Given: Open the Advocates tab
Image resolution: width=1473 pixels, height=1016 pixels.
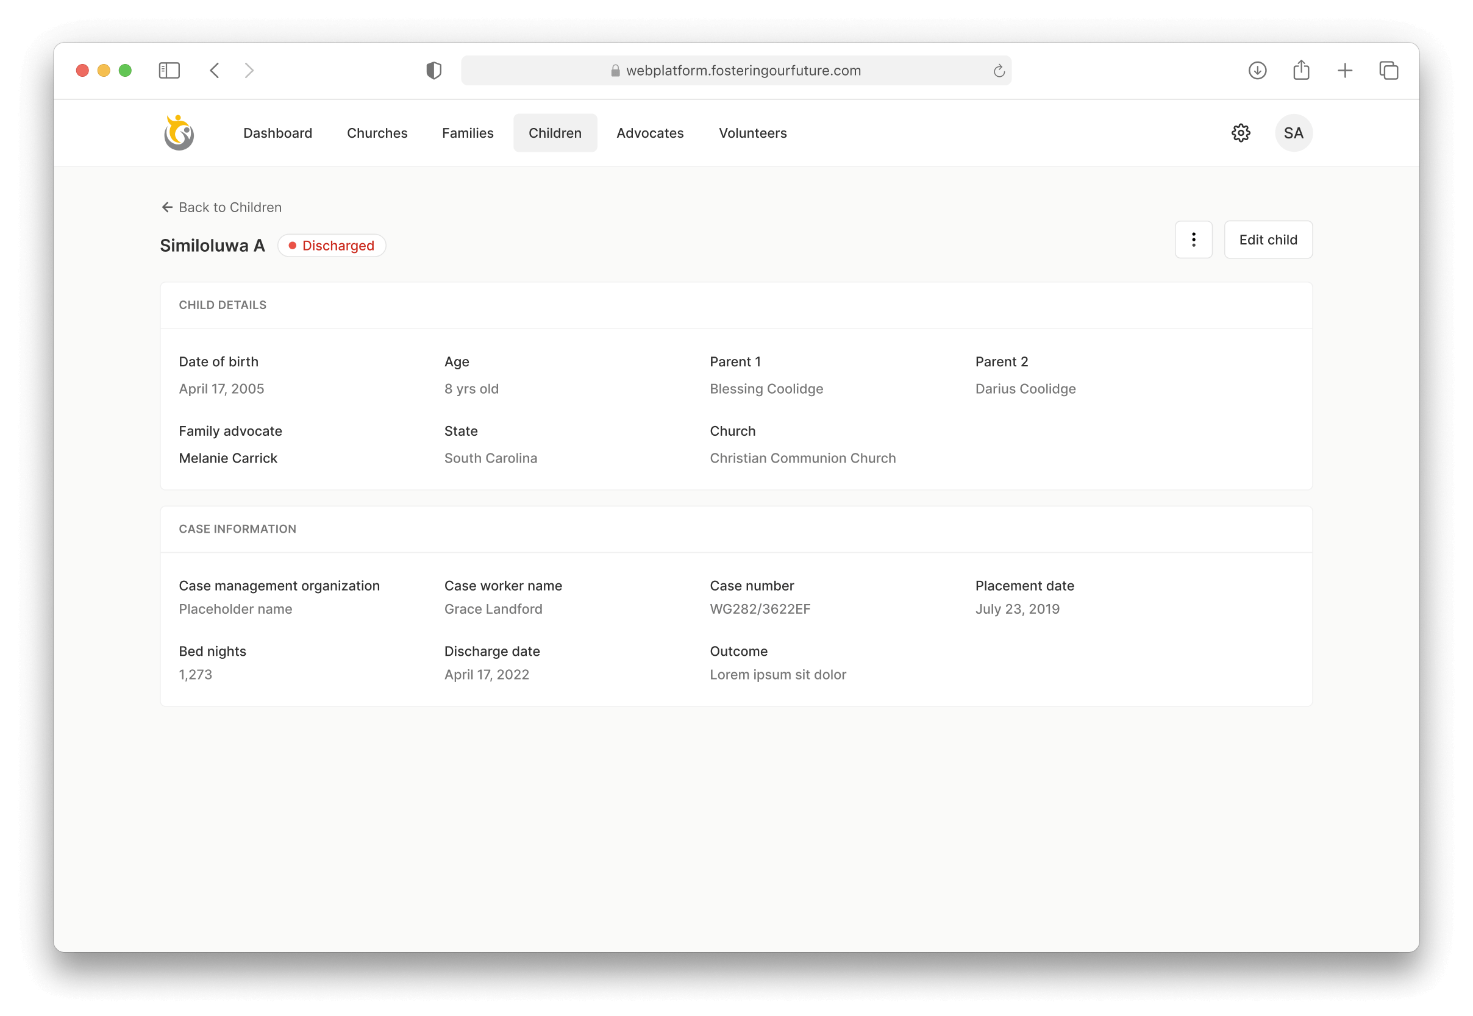Looking at the screenshot, I should (x=649, y=133).
